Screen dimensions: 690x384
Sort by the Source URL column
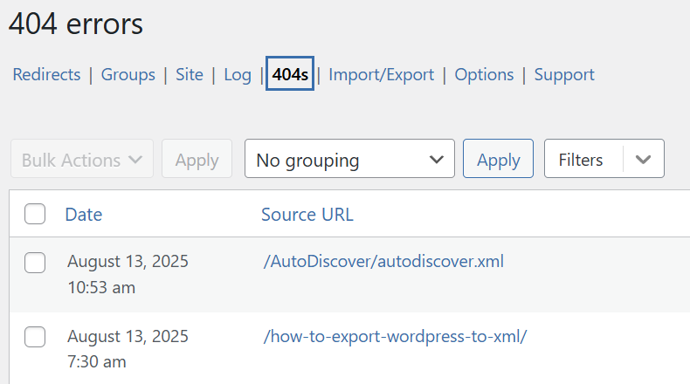(x=307, y=214)
